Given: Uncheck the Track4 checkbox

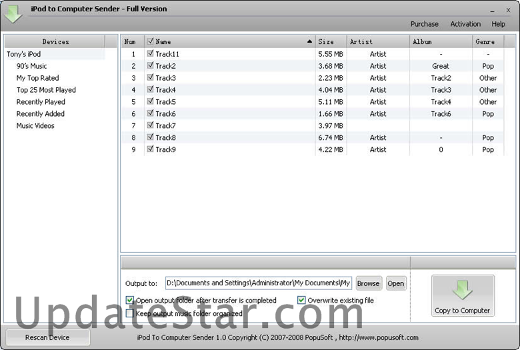Looking at the screenshot, I should click(150, 89).
